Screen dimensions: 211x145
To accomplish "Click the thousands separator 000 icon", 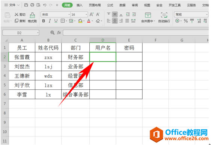I will pyautogui.click(x=192, y=21).
